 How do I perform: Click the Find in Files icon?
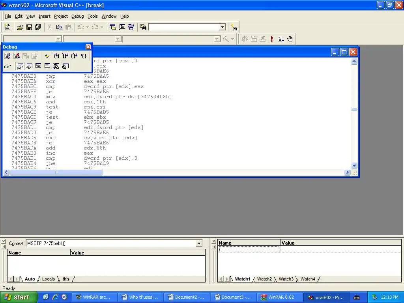[143, 27]
